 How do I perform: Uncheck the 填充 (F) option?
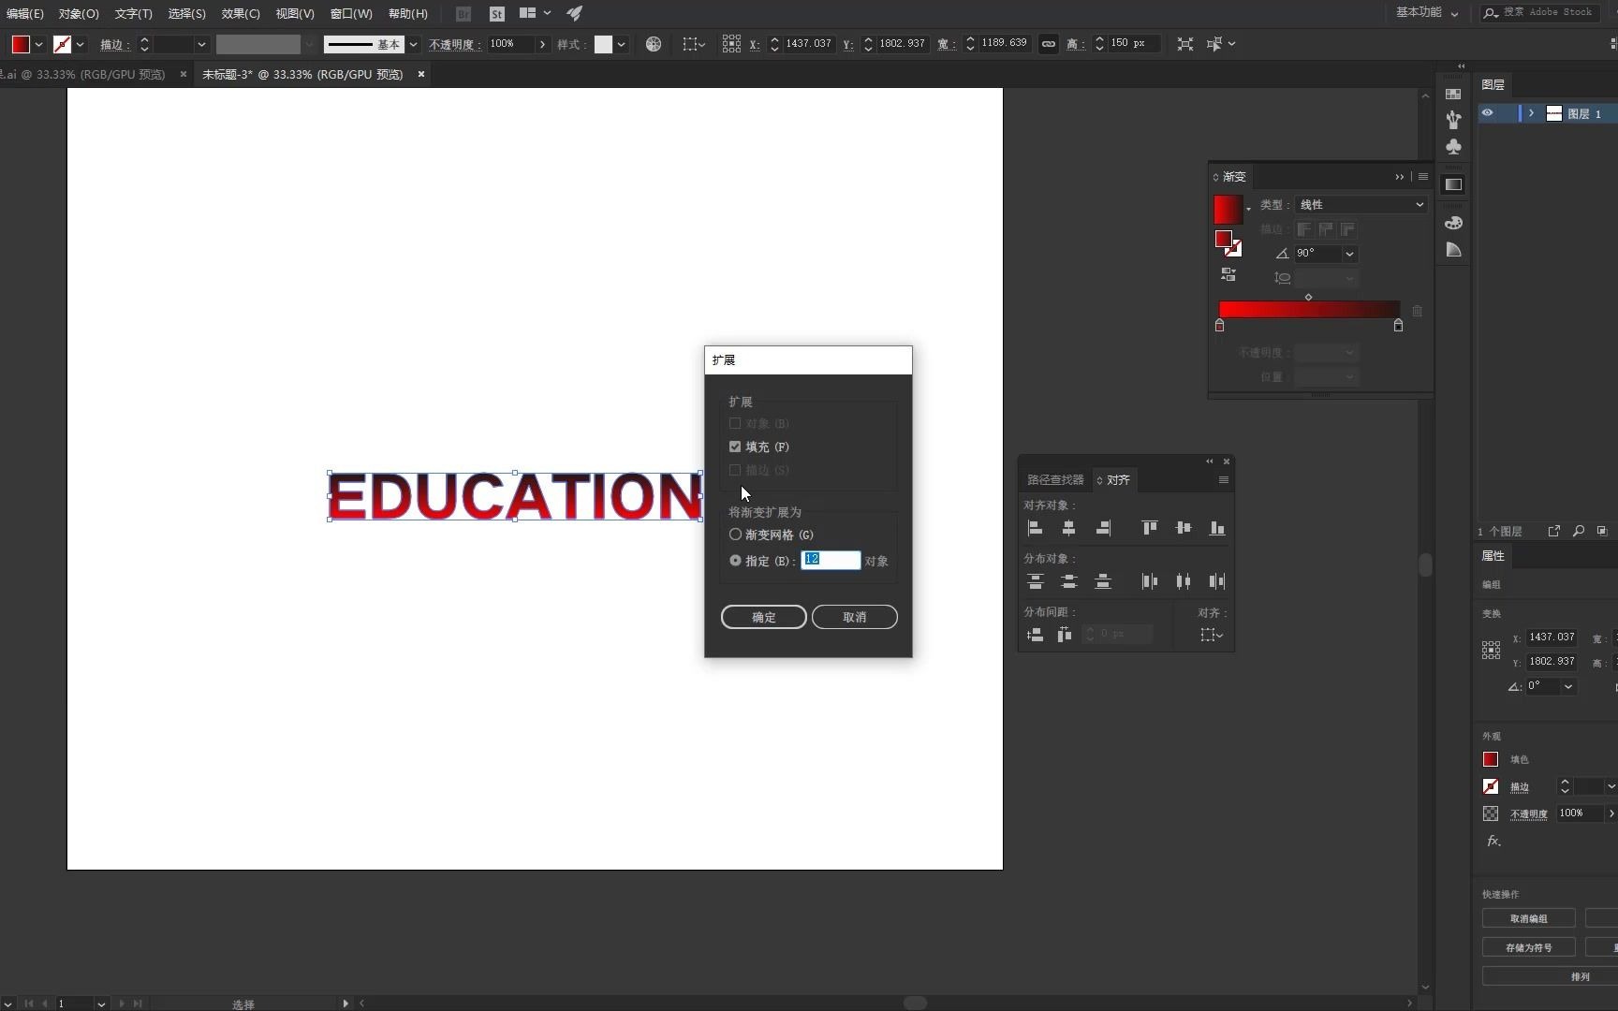point(736,447)
